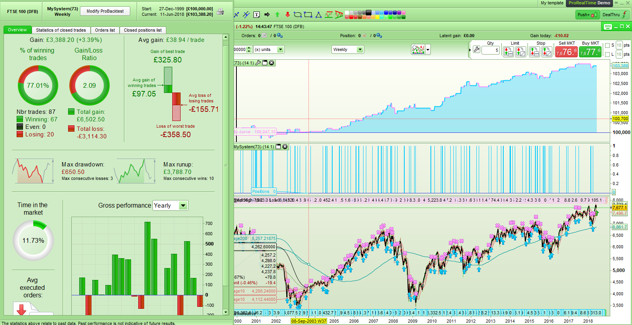Open position settings gear icon
The width and height of the screenshot is (632, 325).
[379, 36]
